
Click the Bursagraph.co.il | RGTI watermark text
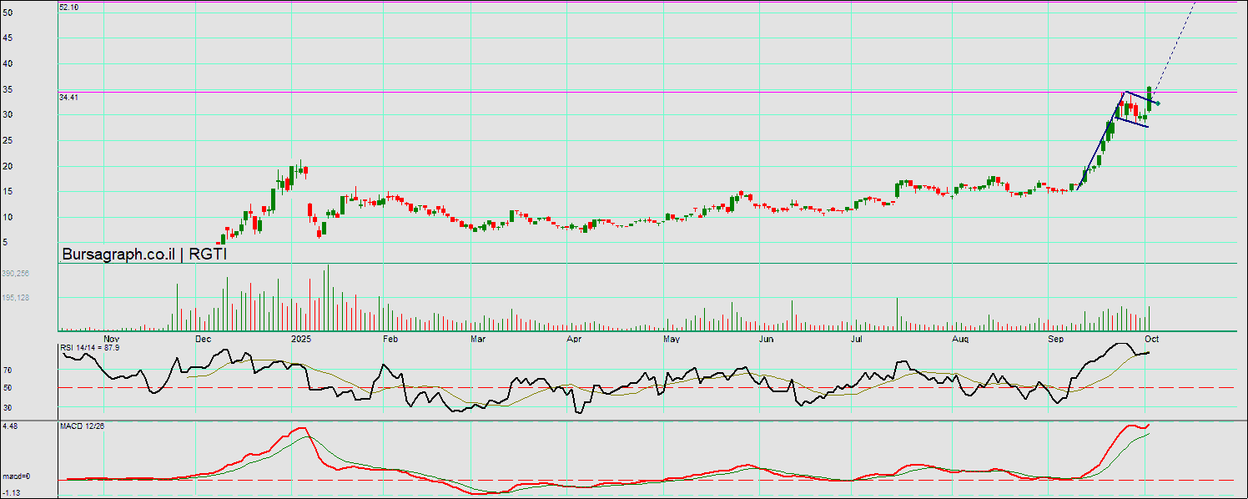(144, 255)
